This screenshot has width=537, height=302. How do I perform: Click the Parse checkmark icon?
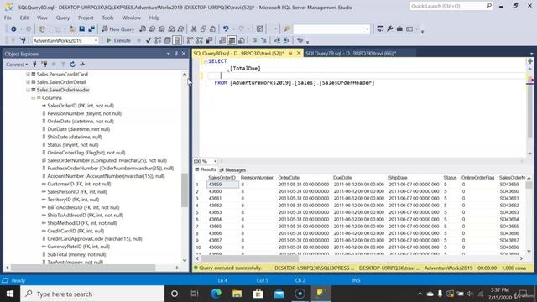[x=149, y=40]
